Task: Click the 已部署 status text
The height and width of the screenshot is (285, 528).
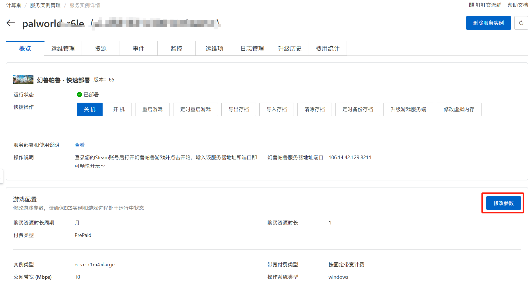Action: point(91,94)
